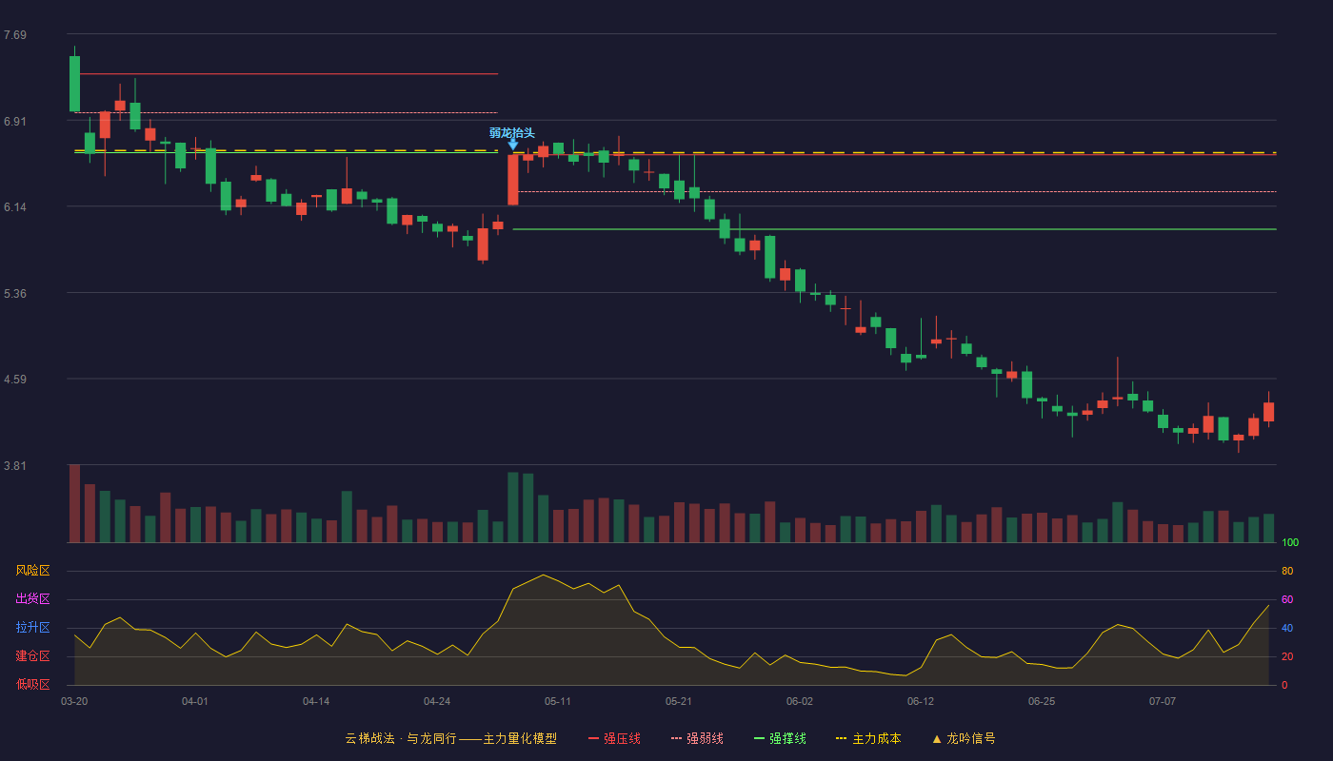Click the indicator scale value 60
The image size is (1333, 761).
pyautogui.click(x=1287, y=599)
